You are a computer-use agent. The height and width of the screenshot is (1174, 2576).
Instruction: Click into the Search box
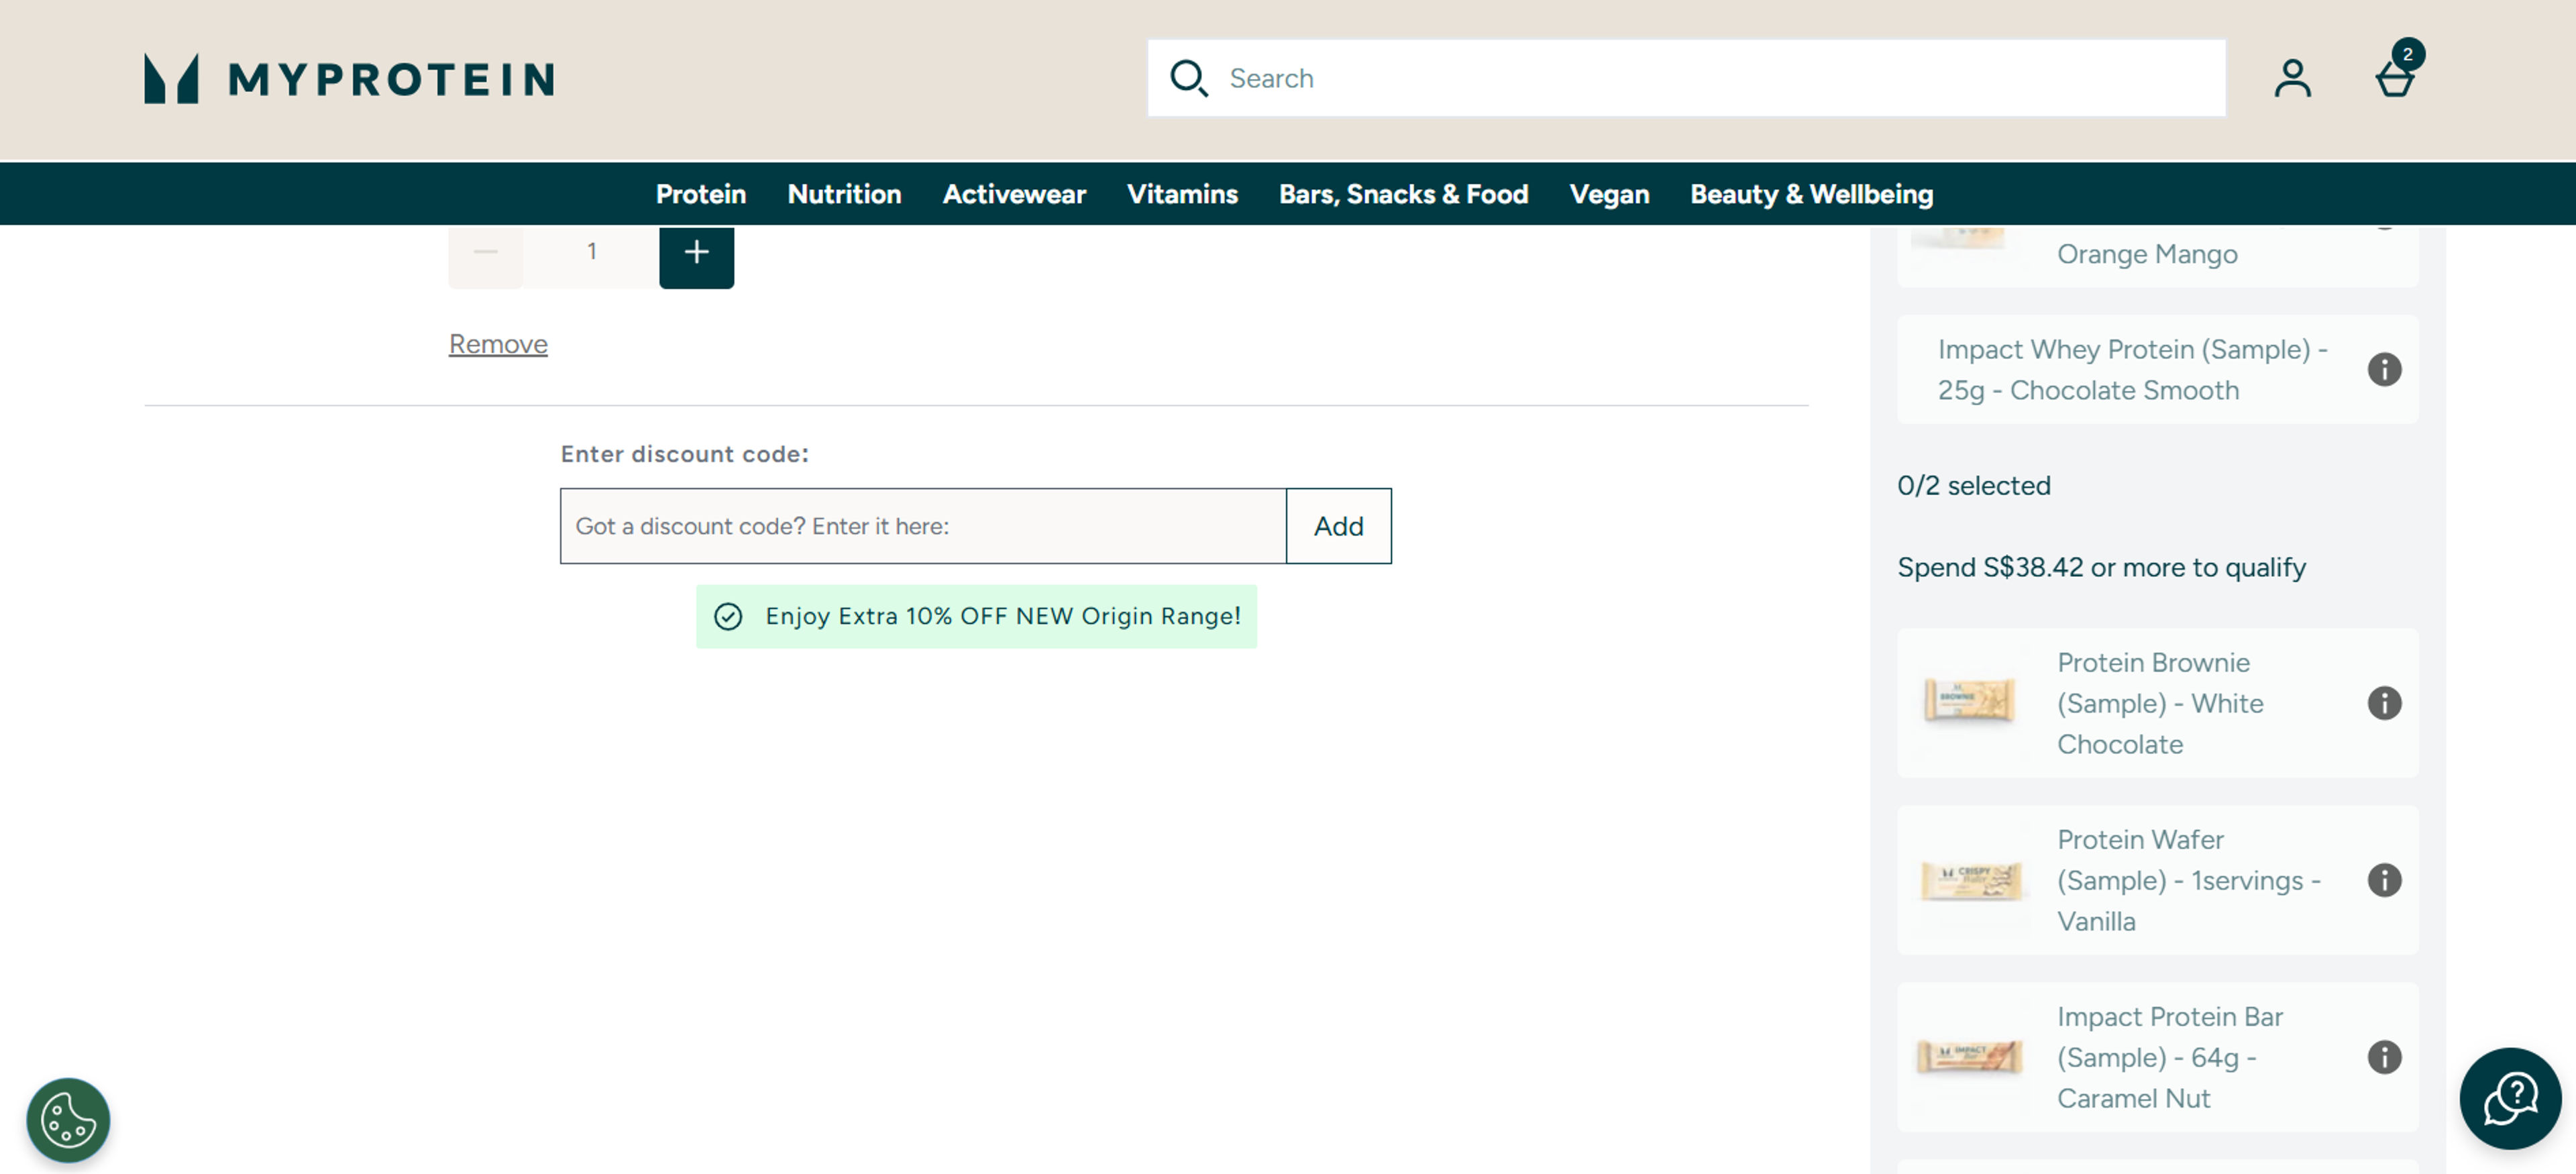(x=1700, y=78)
